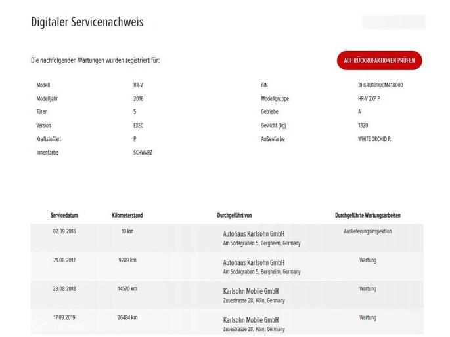
Task: Select the SCHWARZ interior color value
Action: [143, 152]
